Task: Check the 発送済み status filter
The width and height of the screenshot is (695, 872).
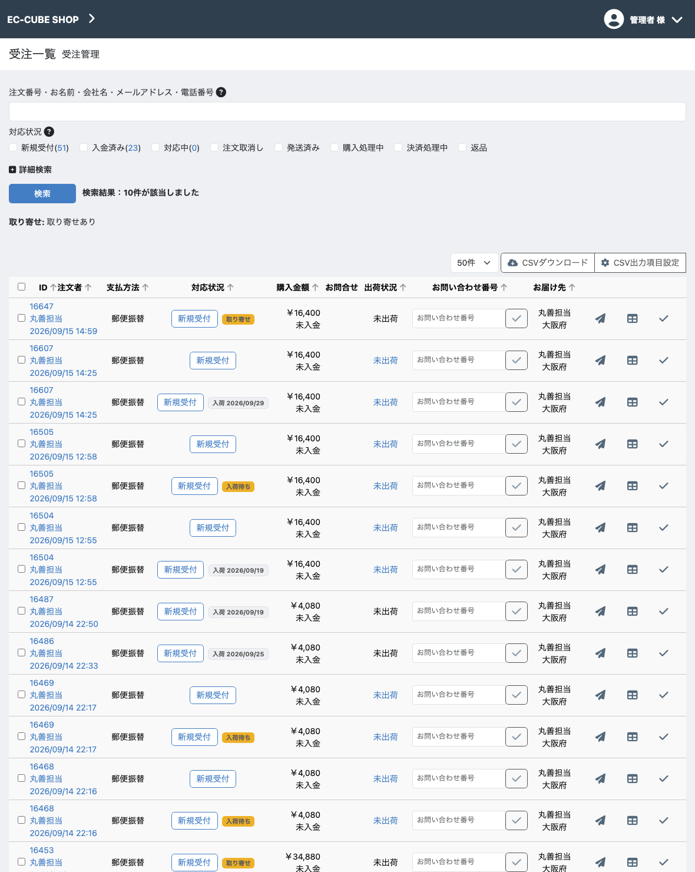Action: coord(279,147)
